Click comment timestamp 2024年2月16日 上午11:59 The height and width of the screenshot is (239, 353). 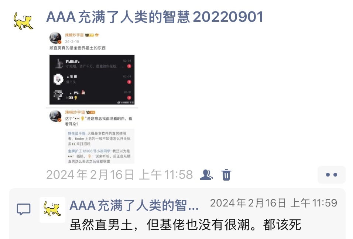click(x=274, y=203)
